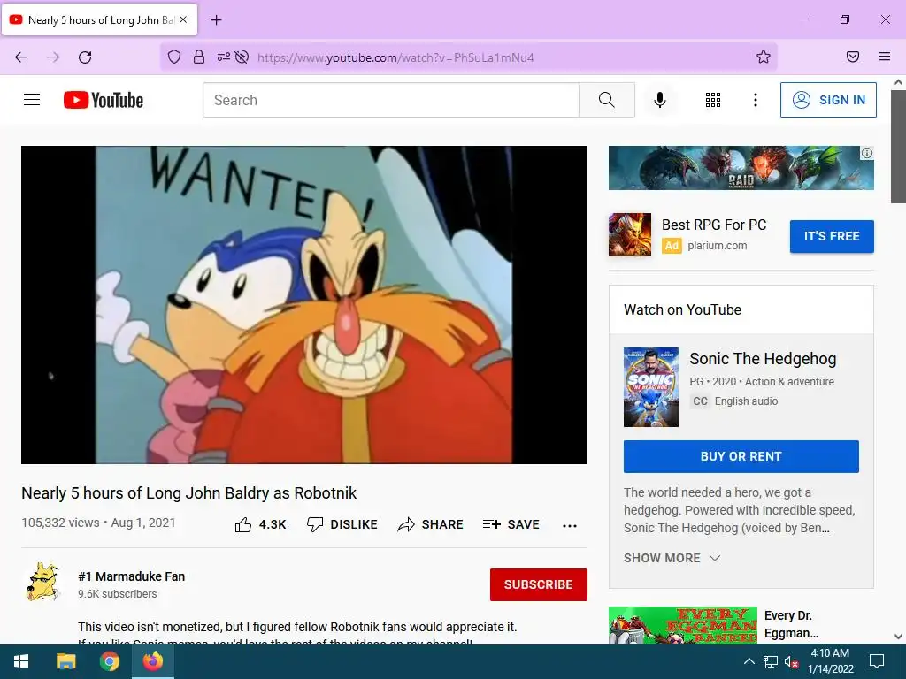Open the Firefox application menu
906x679 pixels.
(885, 57)
